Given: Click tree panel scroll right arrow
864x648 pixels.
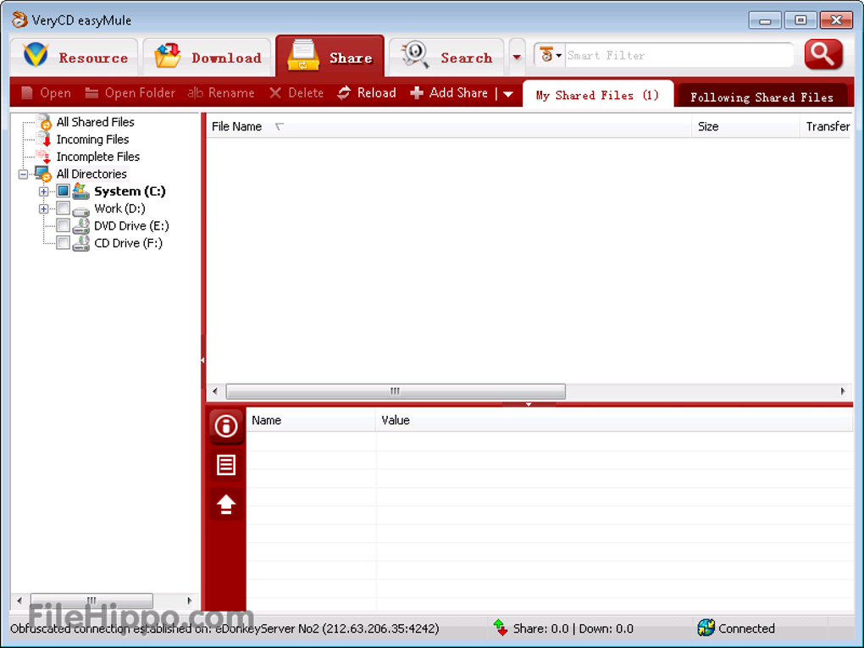Looking at the screenshot, I should pos(190,600).
